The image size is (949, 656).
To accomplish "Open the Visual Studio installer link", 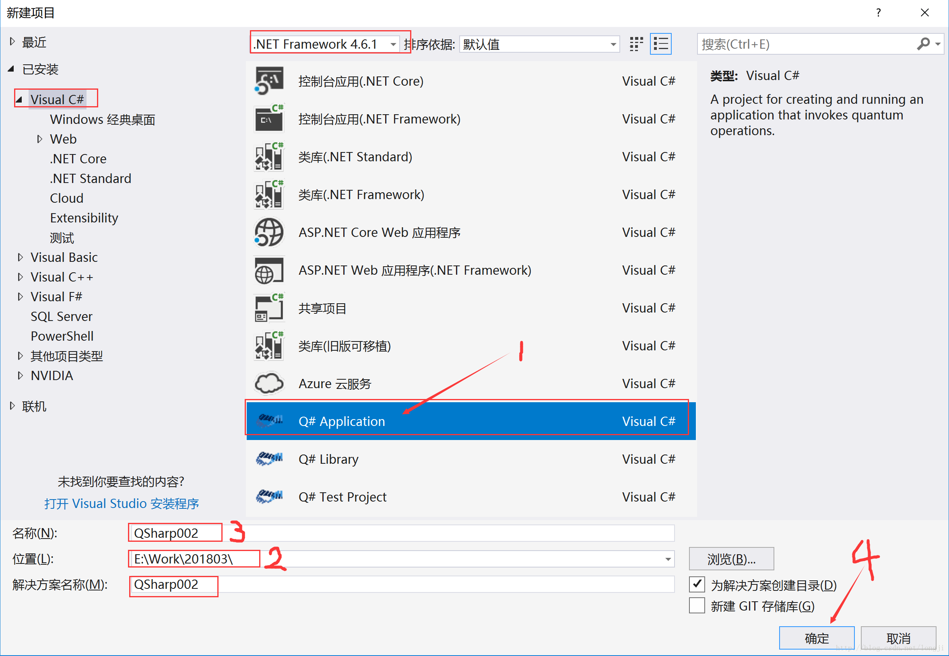I will 122,503.
